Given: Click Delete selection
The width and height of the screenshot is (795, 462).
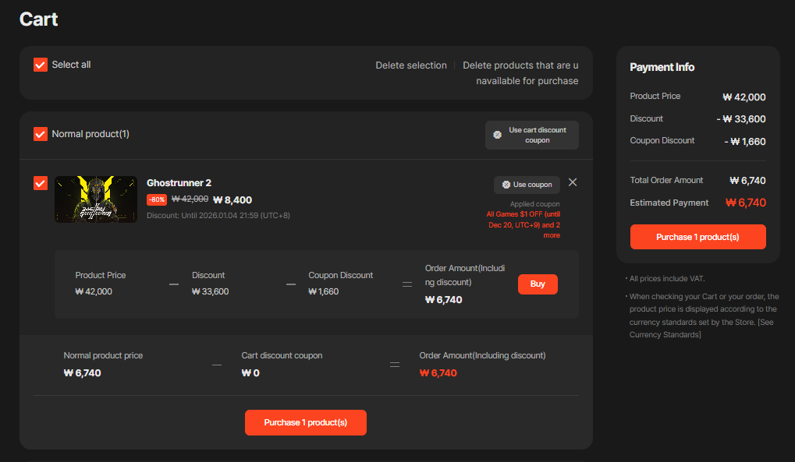Looking at the screenshot, I should pyautogui.click(x=411, y=65).
